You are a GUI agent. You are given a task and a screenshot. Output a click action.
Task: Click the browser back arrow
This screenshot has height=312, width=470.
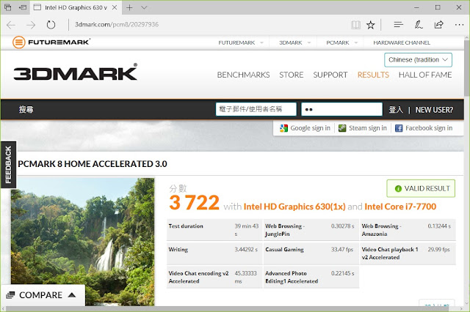(11, 25)
